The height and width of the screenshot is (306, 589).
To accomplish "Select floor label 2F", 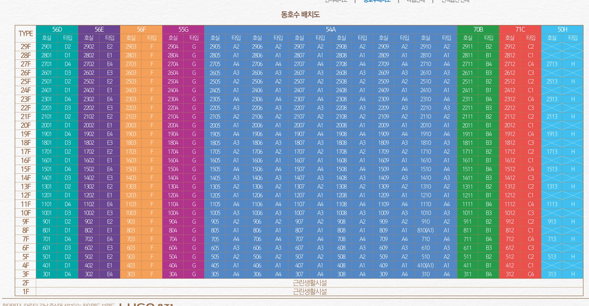I will coord(26,283).
